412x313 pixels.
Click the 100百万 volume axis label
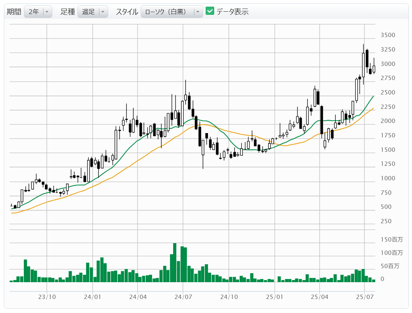[x=392, y=253]
